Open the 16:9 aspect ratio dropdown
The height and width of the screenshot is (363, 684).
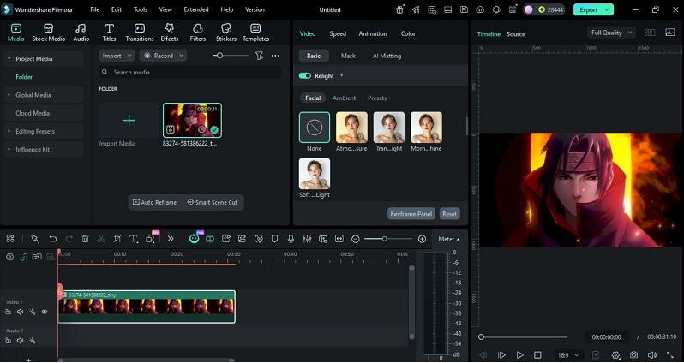coord(568,355)
